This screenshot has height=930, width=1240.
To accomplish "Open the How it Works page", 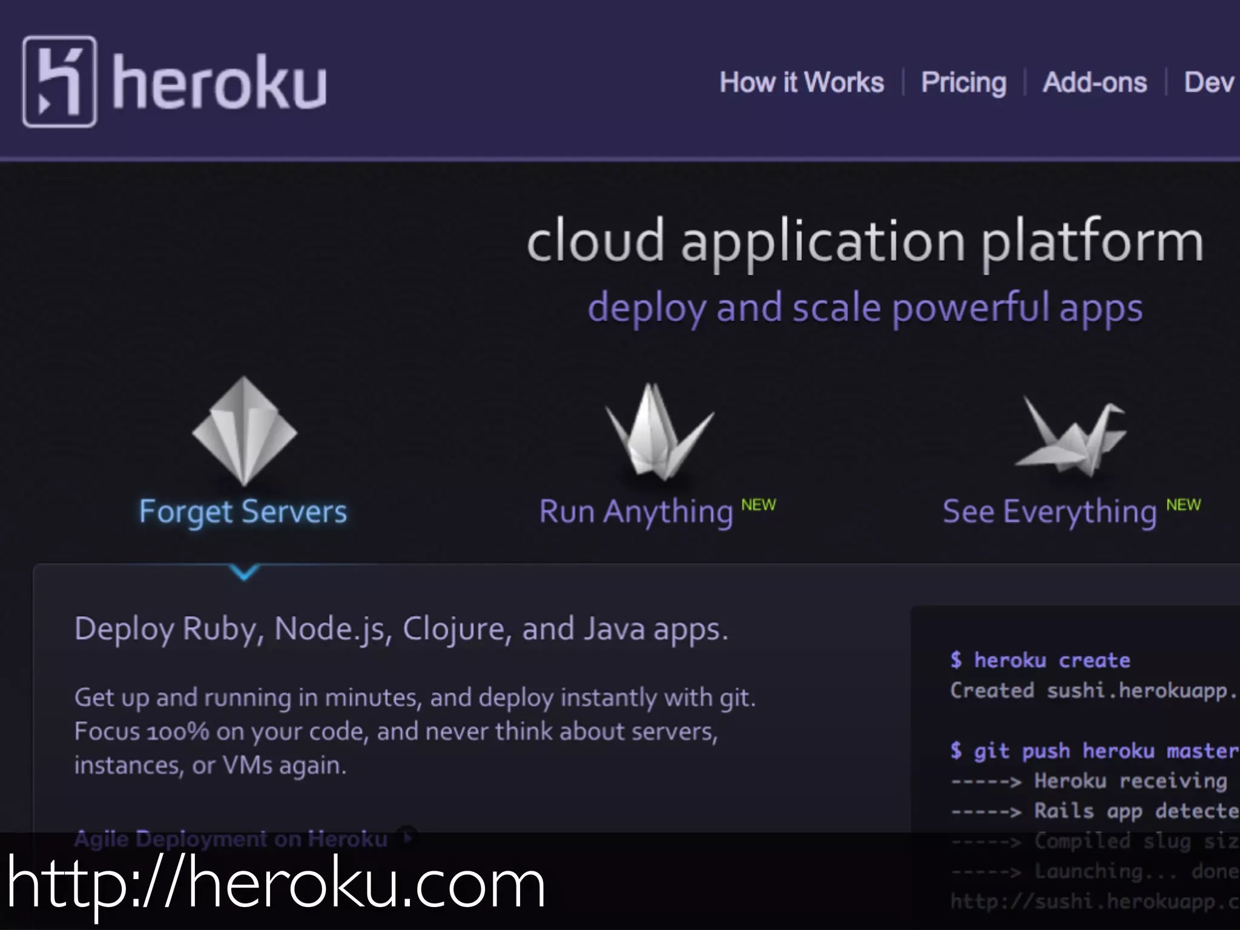I will [x=802, y=82].
